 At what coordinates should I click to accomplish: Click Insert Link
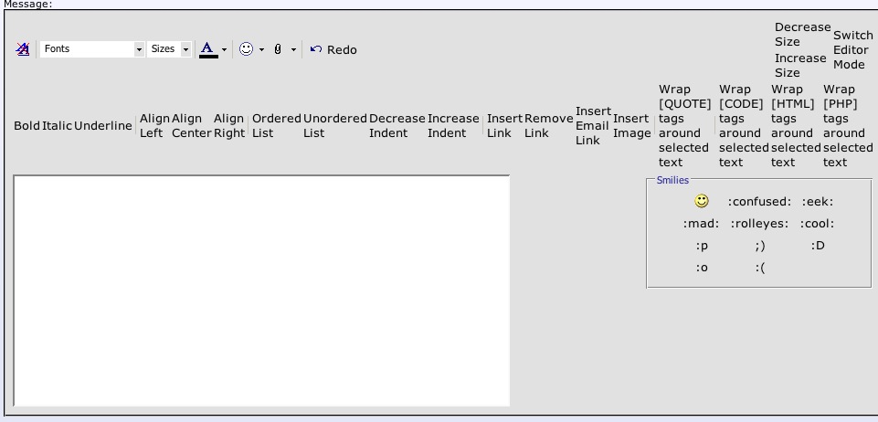tap(504, 126)
